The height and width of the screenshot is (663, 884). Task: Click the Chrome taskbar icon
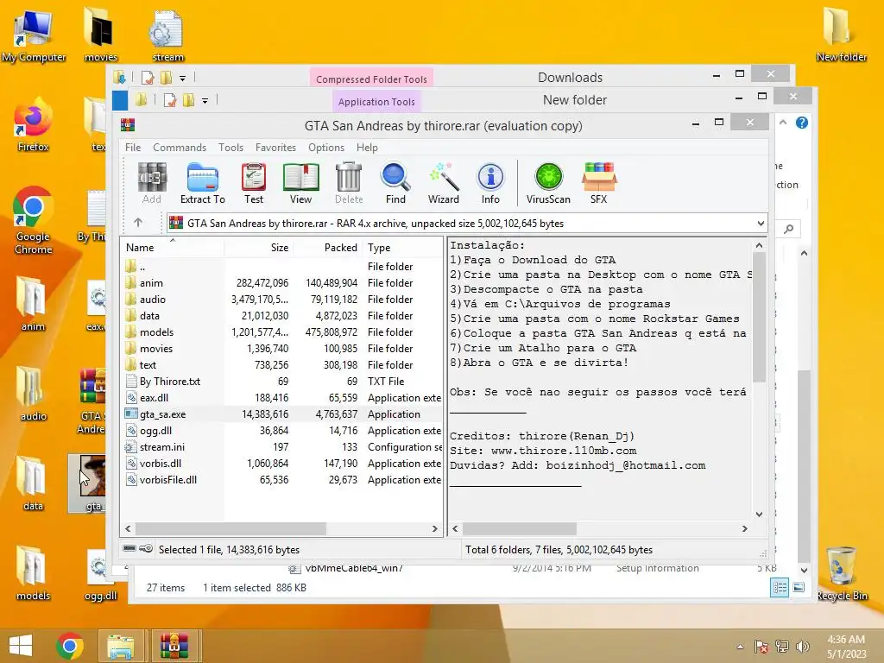coord(70,646)
